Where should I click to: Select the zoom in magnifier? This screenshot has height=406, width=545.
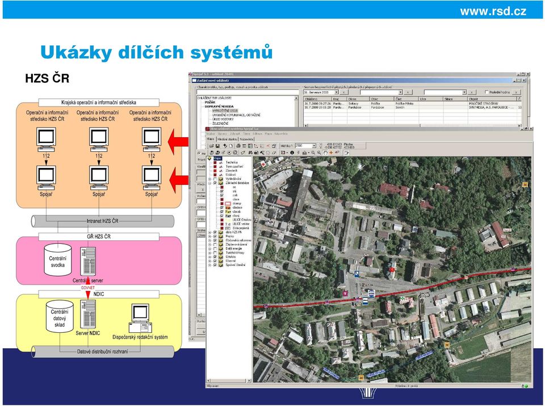coord(318,153)
